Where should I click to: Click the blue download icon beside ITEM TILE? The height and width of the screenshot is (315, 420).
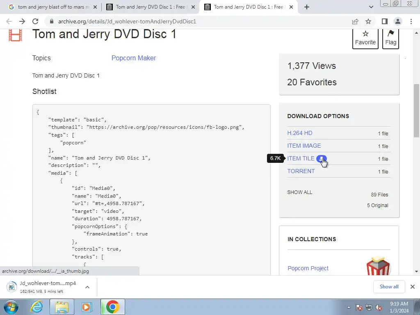[x=322, y=159]
